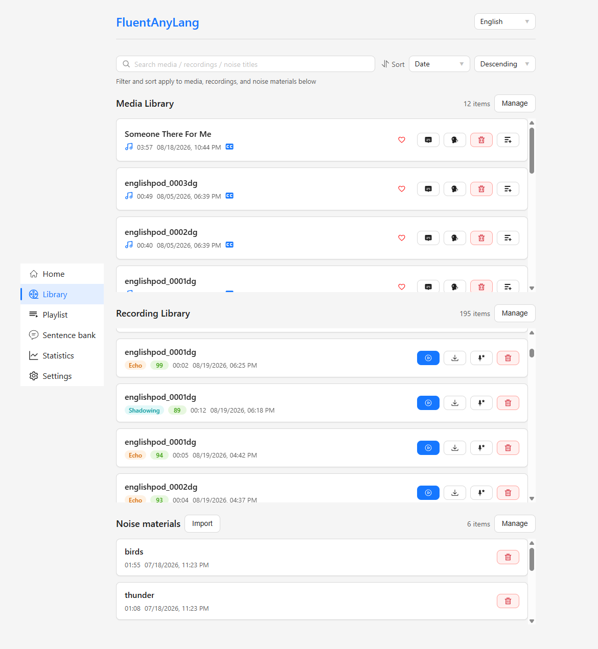Re-record the Echo recording scored 99
This screenshot has height=649, width=598.
[481, 358]
